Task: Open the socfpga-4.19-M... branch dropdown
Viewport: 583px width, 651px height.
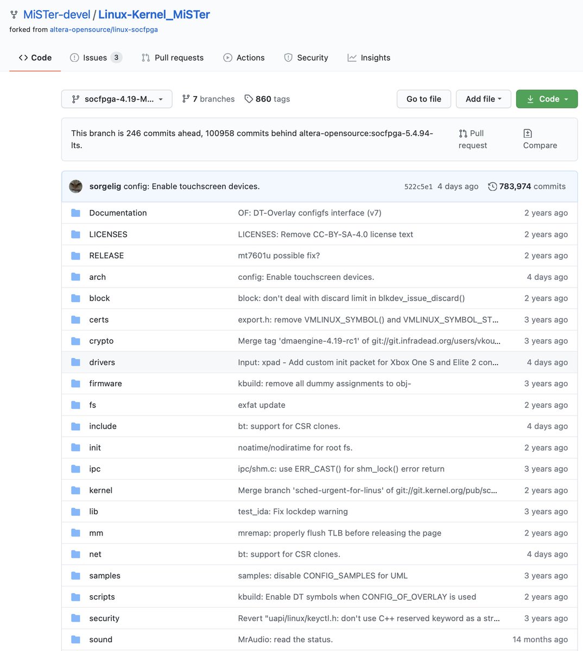Action: [117, 99]
